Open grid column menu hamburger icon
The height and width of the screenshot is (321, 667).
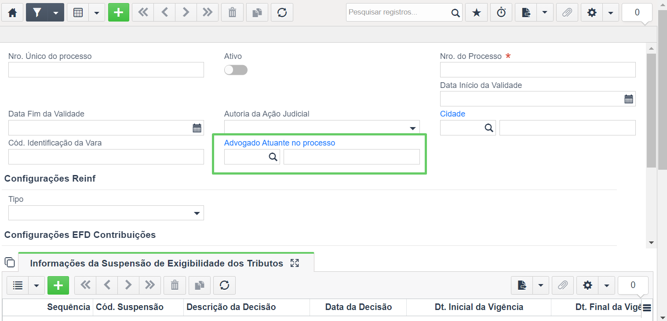pos(647,307)
